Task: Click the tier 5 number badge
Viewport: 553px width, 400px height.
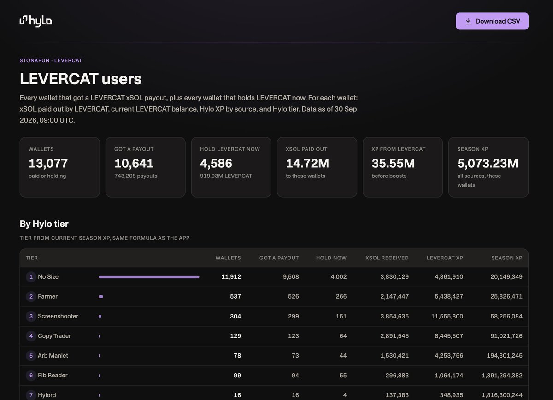Action: pyautogui.click(x=31, y=356)
